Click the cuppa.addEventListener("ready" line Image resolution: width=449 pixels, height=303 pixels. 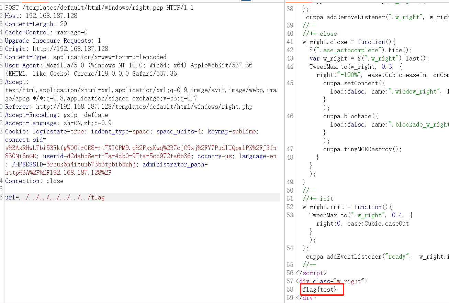377,256
